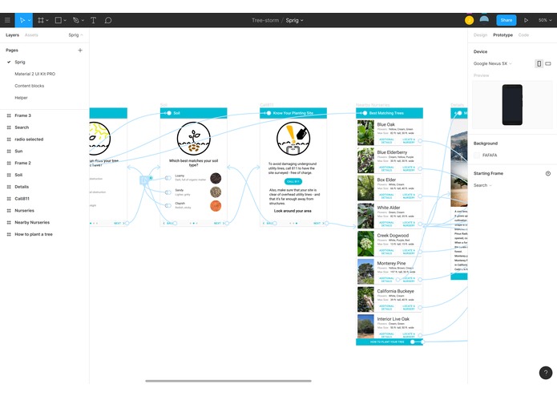Open shape tools dropdown arrow

(x=65, y=21)
